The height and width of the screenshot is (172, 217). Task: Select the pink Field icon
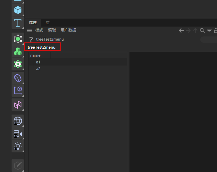pyautogui.click(x=18, y=104)
